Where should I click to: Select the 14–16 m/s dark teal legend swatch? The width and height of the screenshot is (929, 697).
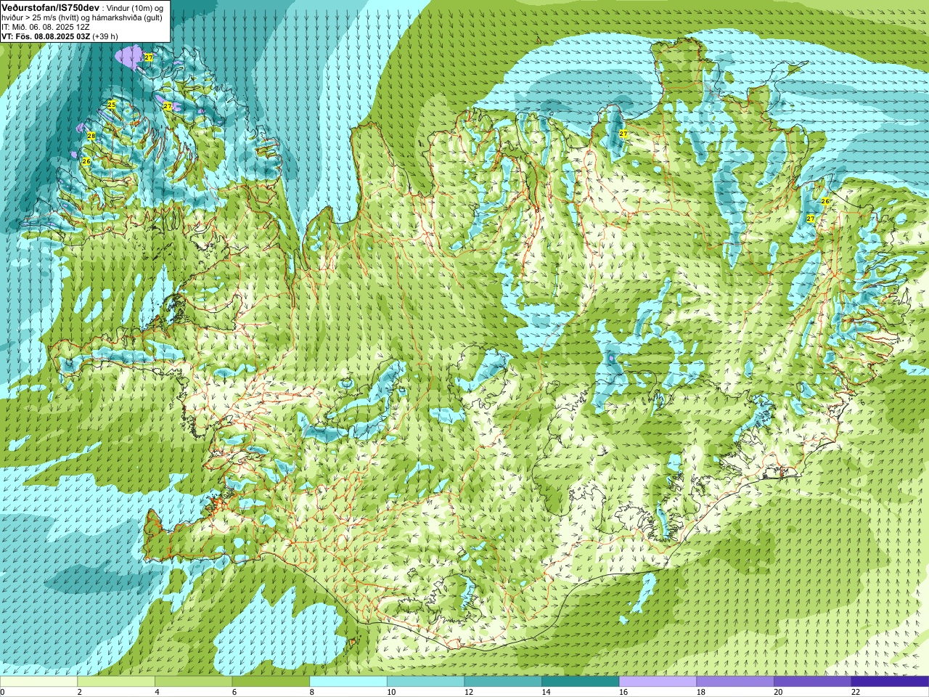pos(581,682)
